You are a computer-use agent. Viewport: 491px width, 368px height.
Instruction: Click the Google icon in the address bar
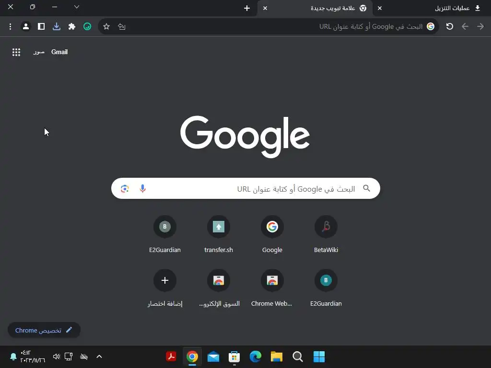coord(431,27)
